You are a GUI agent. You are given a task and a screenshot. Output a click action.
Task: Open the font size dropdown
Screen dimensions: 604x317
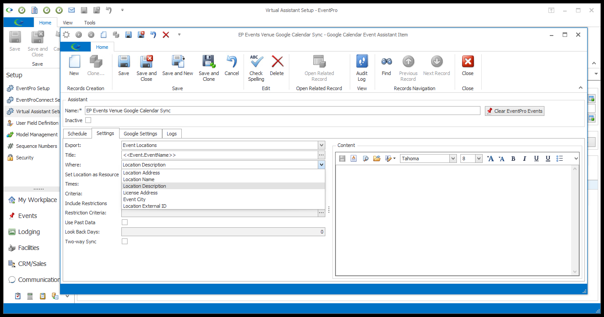point(479,158)
